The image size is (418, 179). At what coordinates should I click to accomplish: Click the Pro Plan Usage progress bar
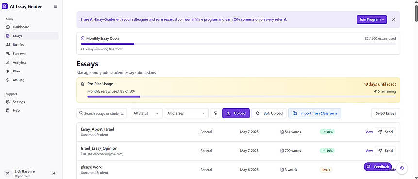tap(241, 97)
